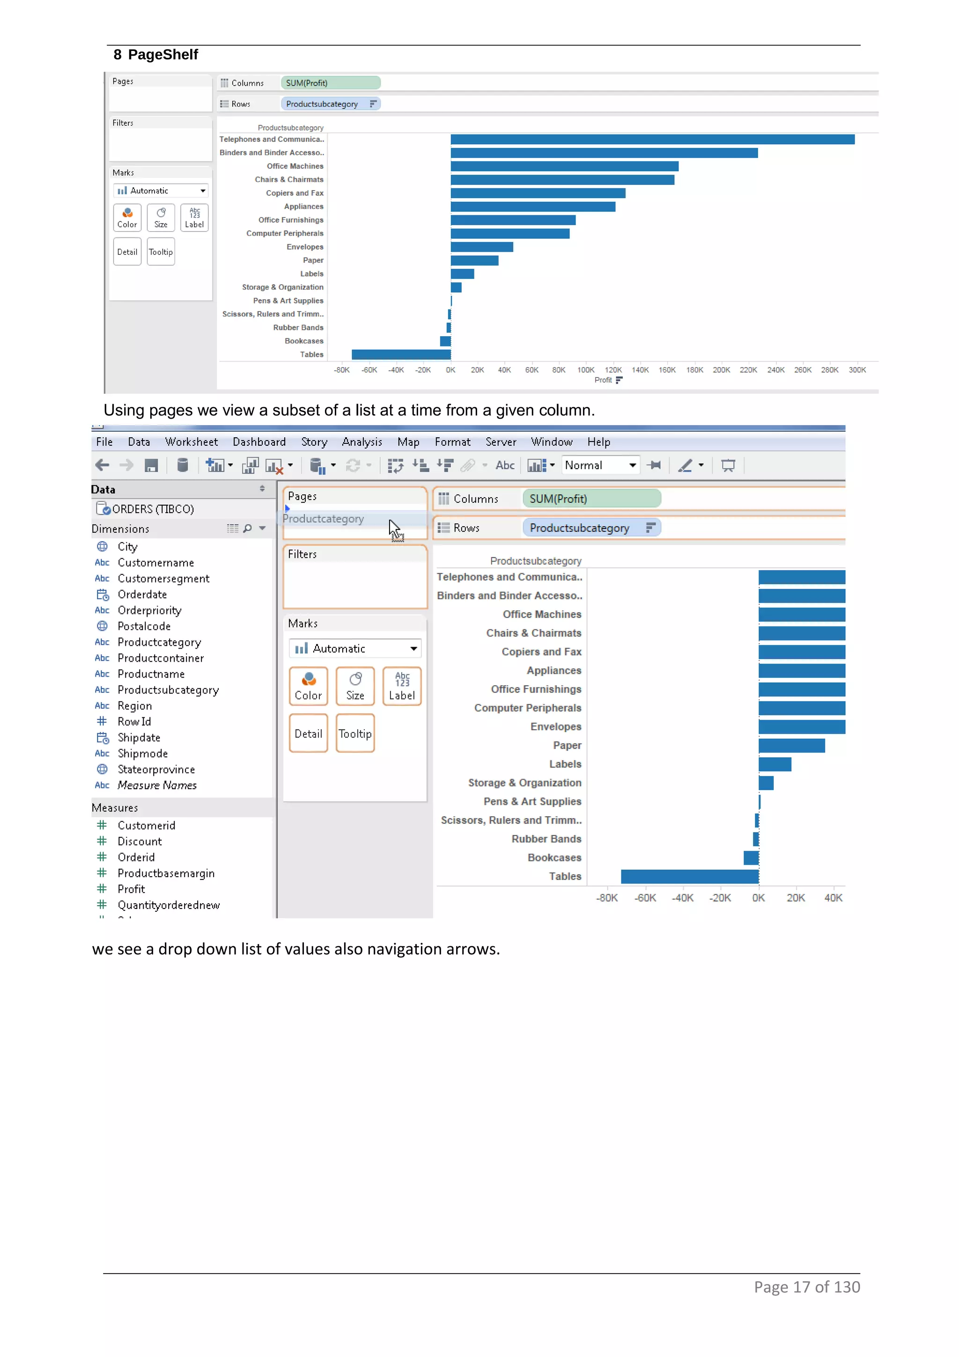The width and height of the screenshot is (959, 1357).
Task: Click the Presentation mode icon
Action: (728, 466)
